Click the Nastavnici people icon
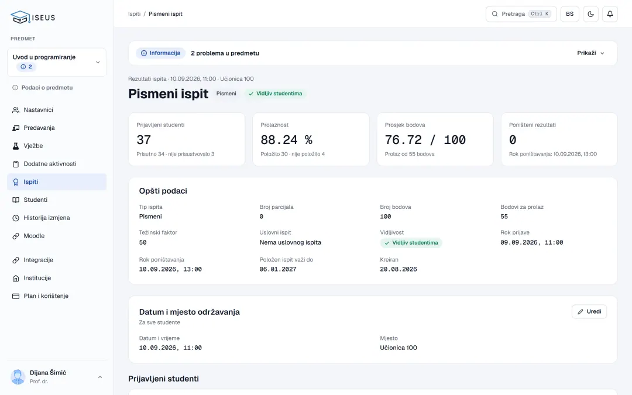 [16, 110]
